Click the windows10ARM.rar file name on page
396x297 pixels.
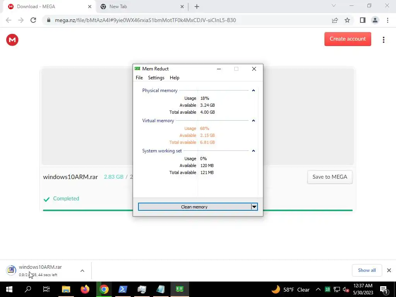pos(70,177)
